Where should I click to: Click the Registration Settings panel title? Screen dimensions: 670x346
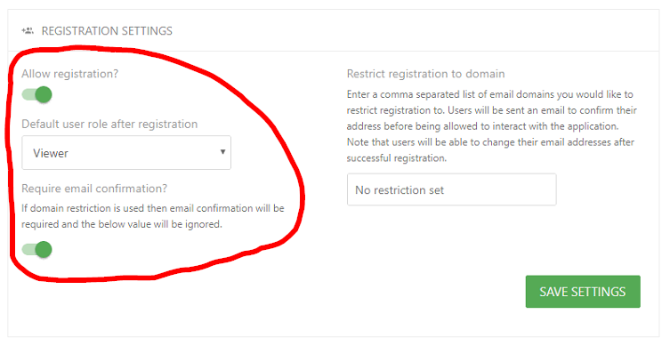click(x=107, y=31)
